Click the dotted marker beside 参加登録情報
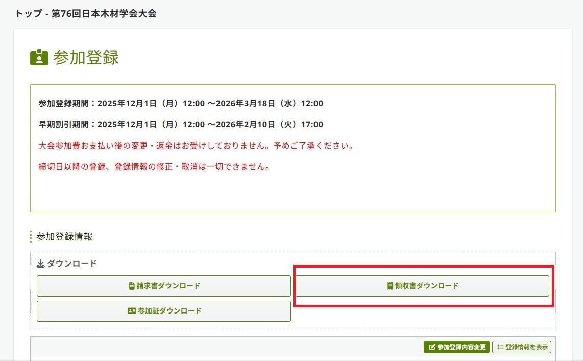 (x=31, y=237)
